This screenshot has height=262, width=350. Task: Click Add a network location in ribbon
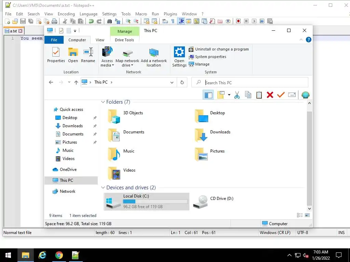click(154, 57)
